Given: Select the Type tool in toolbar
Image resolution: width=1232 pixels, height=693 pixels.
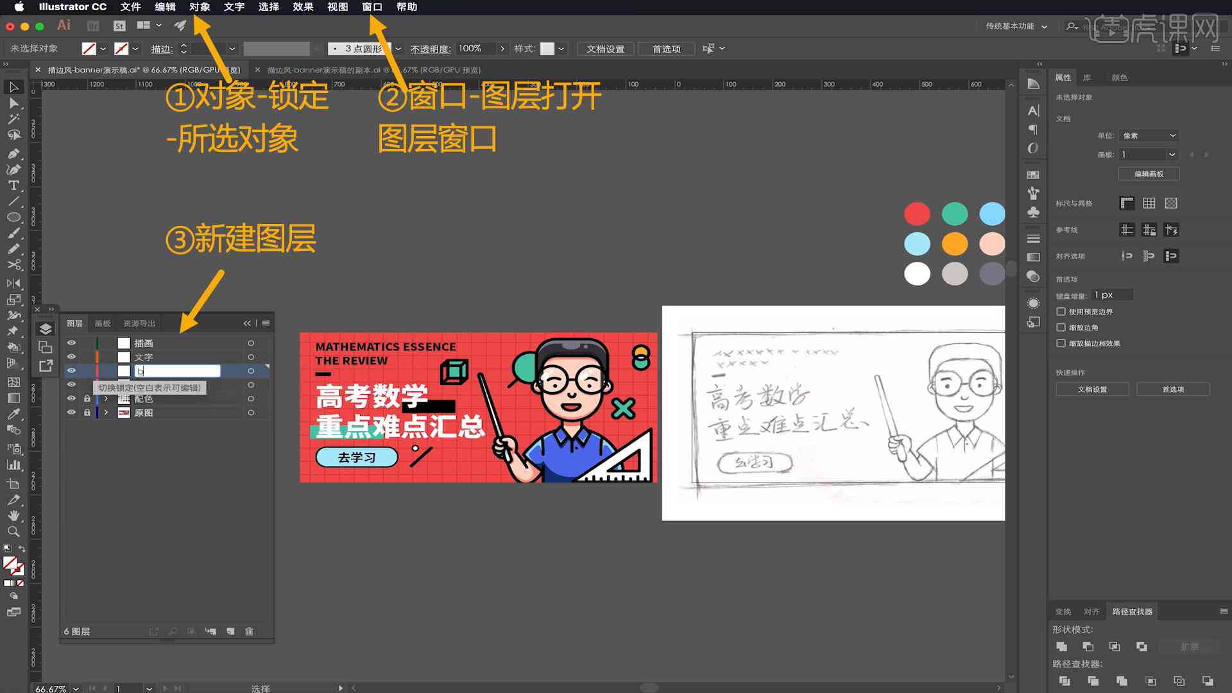Looking at the screenshot, I should tap(12, 184).
